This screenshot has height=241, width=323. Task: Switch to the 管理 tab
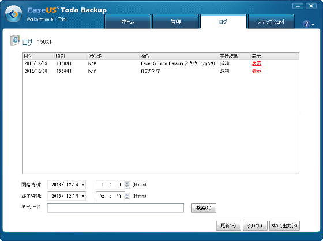[x=176, y=21]
